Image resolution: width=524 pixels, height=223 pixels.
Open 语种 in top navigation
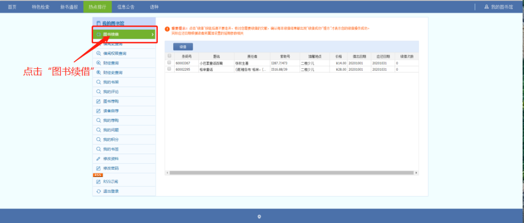point(154,7)
